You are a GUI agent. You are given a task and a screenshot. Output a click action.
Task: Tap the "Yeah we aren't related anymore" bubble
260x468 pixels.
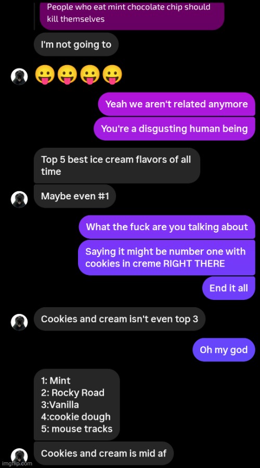pyautogui.click(x=176, y=104)
